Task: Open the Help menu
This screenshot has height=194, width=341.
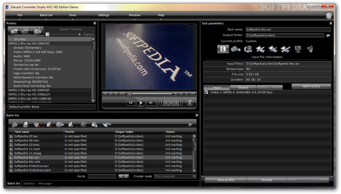Action: [161, 15]
